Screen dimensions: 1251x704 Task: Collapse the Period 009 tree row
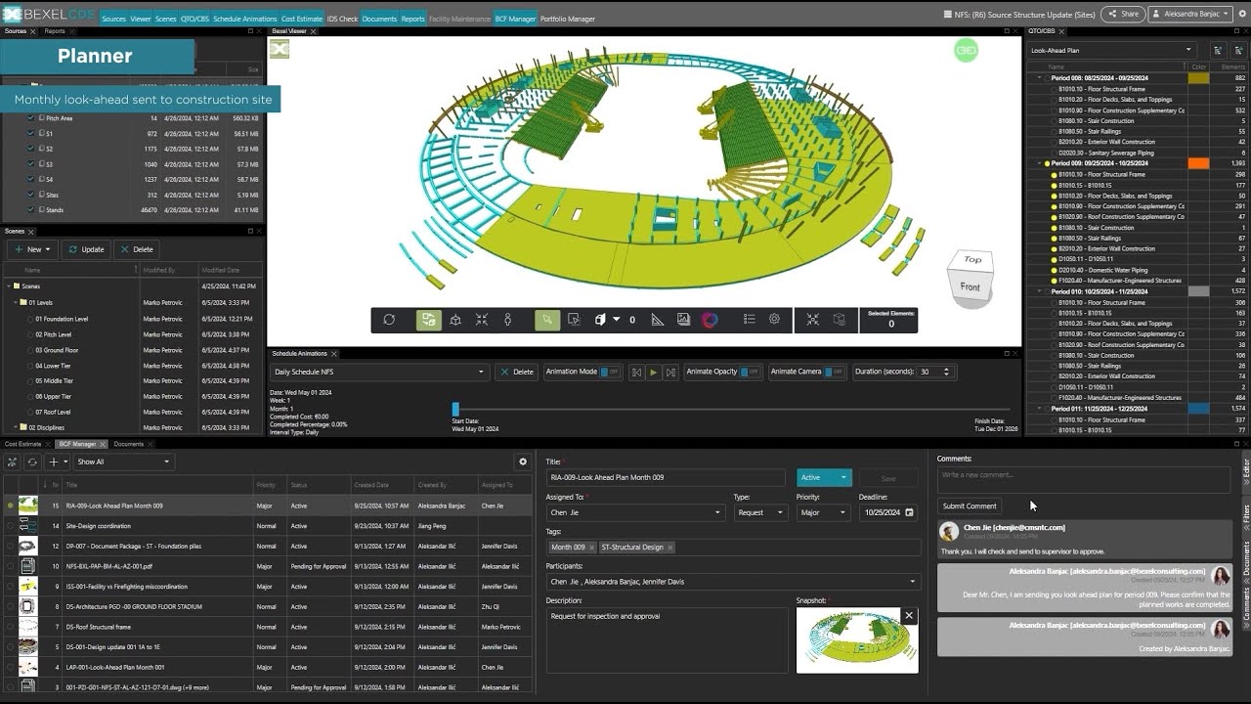tap(1039, 164)
